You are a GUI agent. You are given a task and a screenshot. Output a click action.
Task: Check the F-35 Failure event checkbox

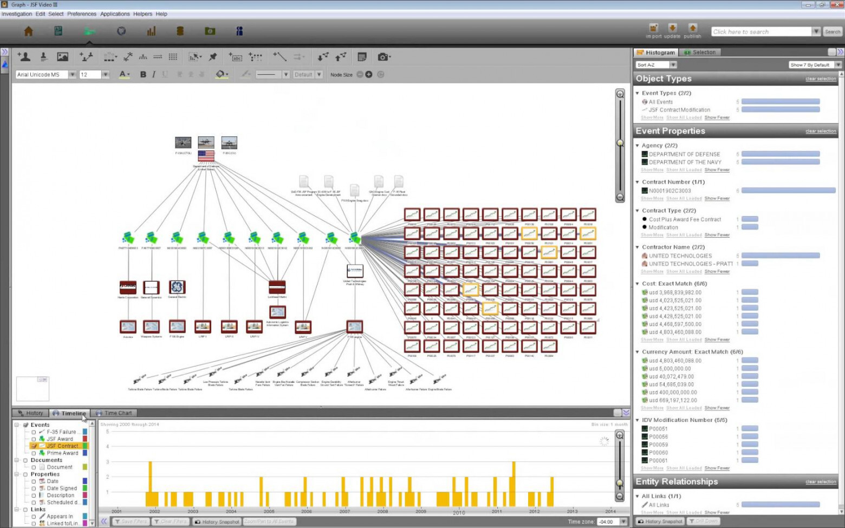(34, 432)
